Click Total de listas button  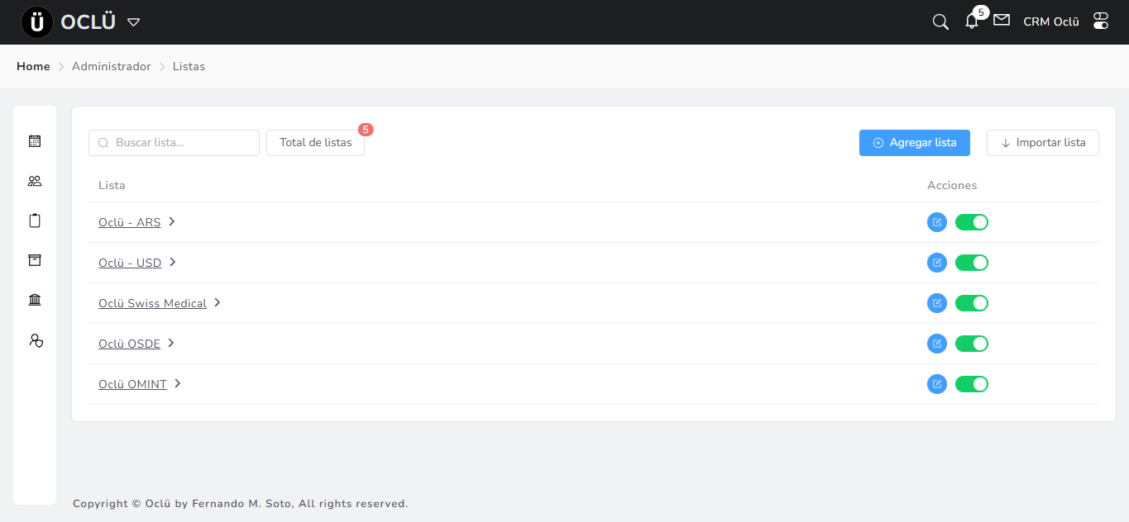click(x=315, y=143)
